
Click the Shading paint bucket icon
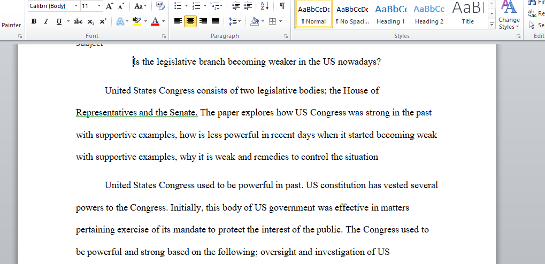tap(255, 21)
